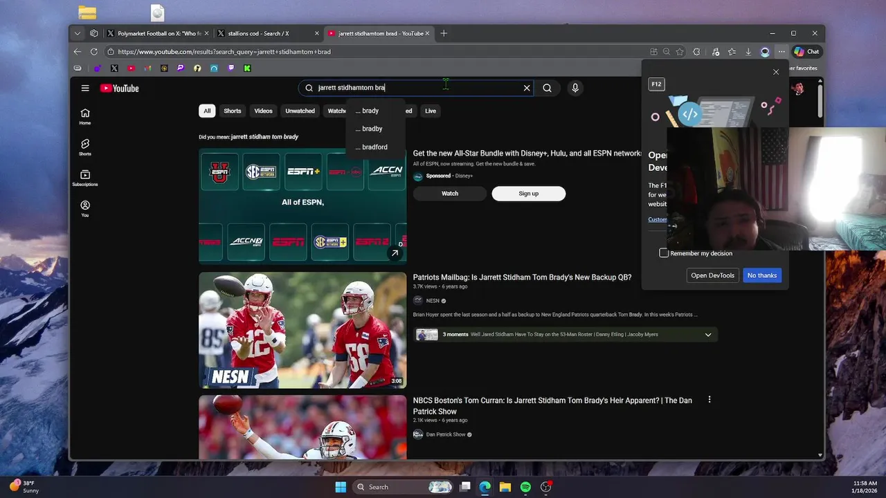Click the YouTube logo
Viewport: 886px width, 498px height.
click(x=119, y=88)
